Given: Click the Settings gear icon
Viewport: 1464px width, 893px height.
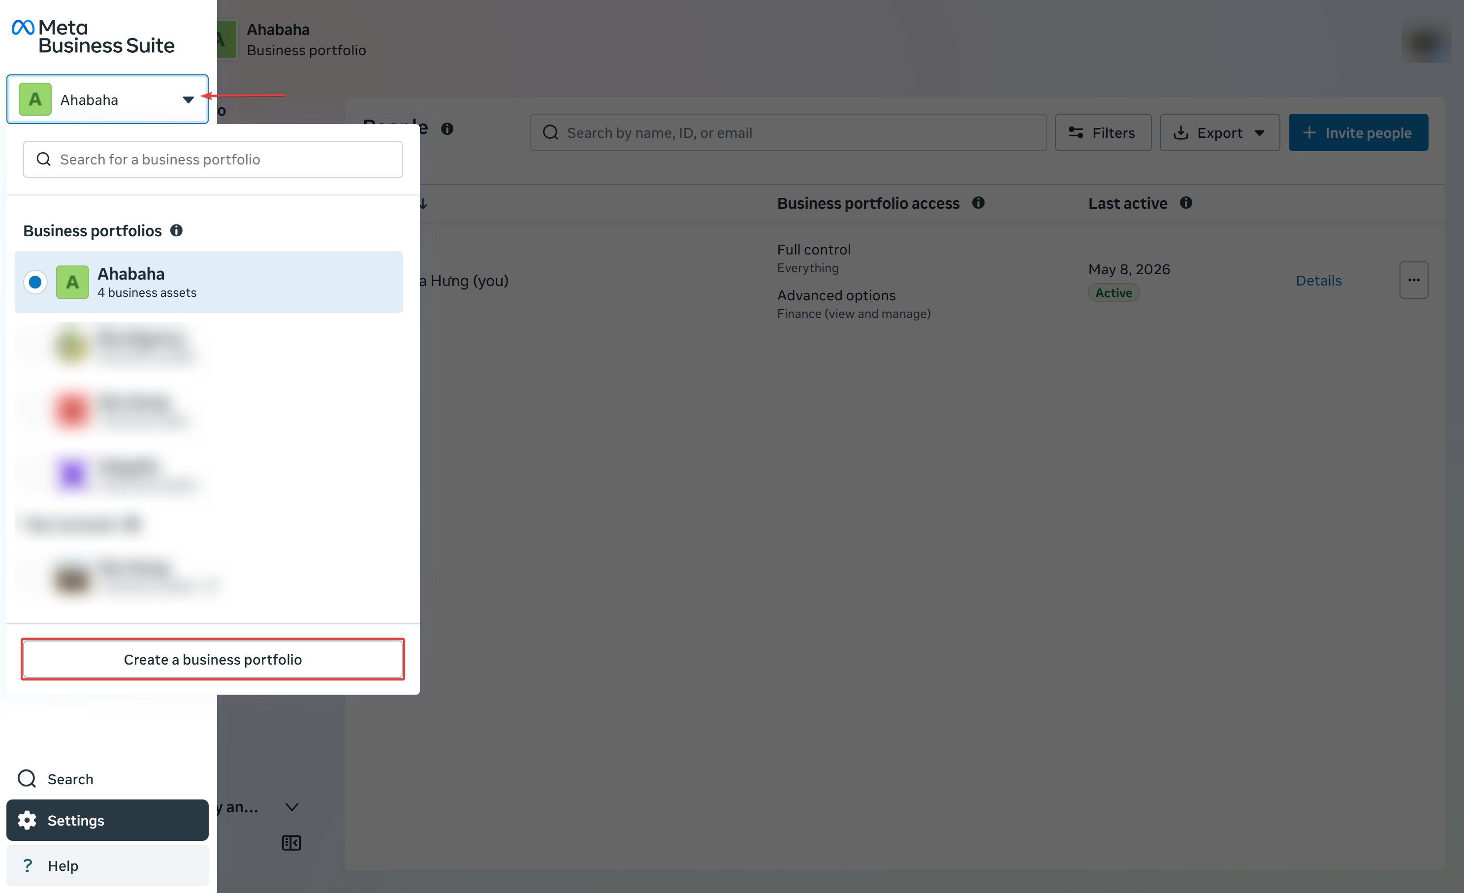Looking at the screenshot, I should click(x=27, y=821).
